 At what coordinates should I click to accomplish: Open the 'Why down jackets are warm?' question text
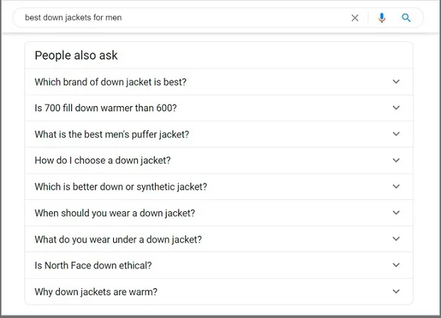pyautogui.click(x=96, y=292)
